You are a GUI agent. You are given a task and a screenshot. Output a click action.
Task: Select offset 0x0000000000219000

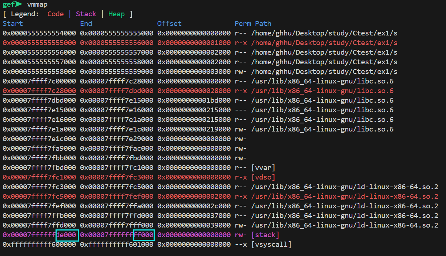pos(194,129)
